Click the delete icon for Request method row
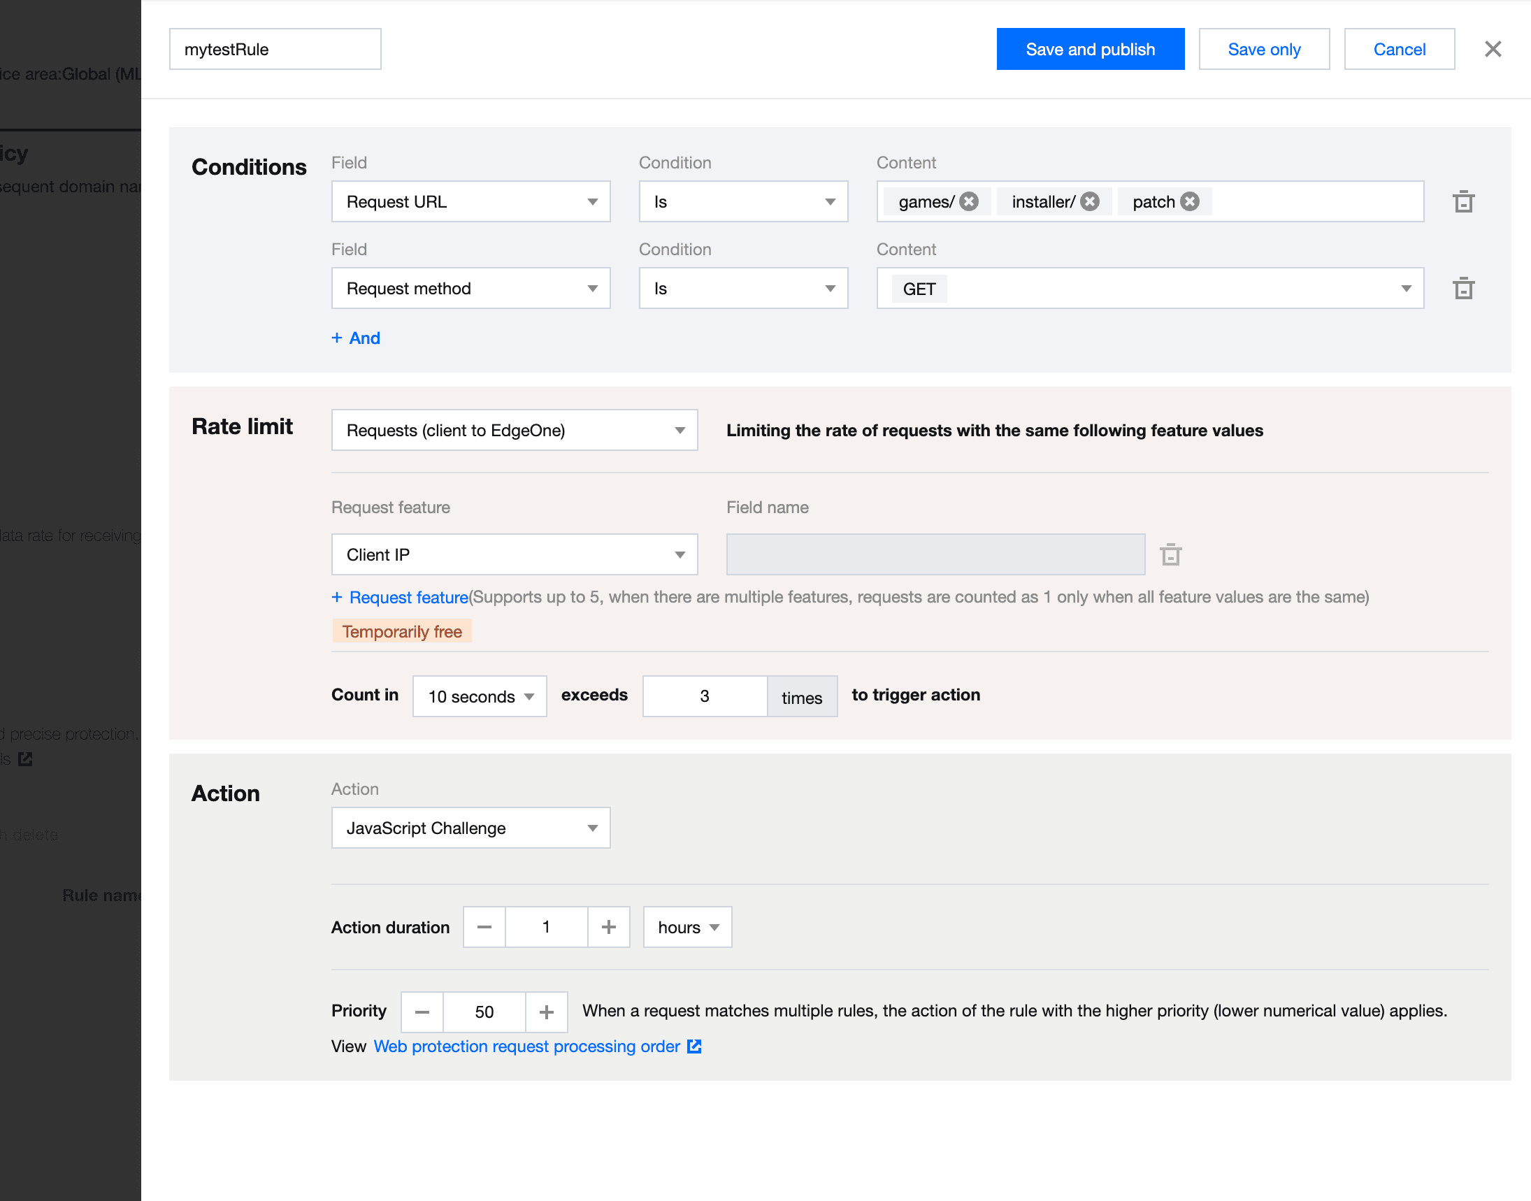 (1462, 287)
